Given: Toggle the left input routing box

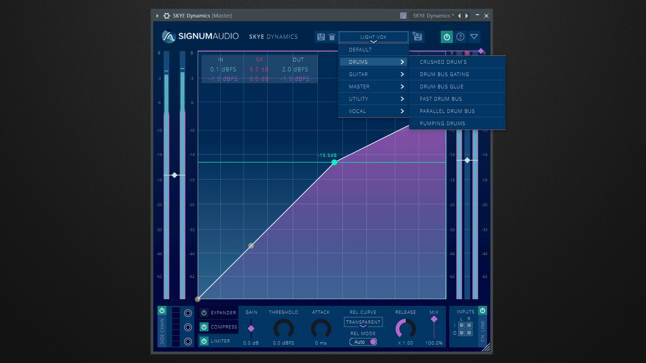Looking at the screenshot, I should (x=462, y=325).
